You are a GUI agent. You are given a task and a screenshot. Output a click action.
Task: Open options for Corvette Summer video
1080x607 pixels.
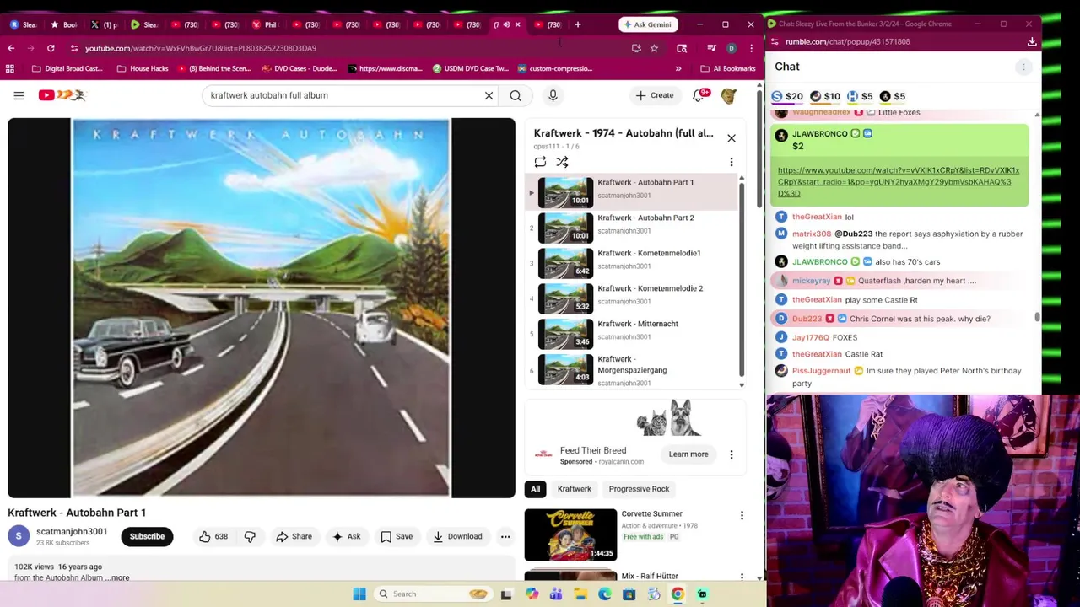(x=742, y=515)
